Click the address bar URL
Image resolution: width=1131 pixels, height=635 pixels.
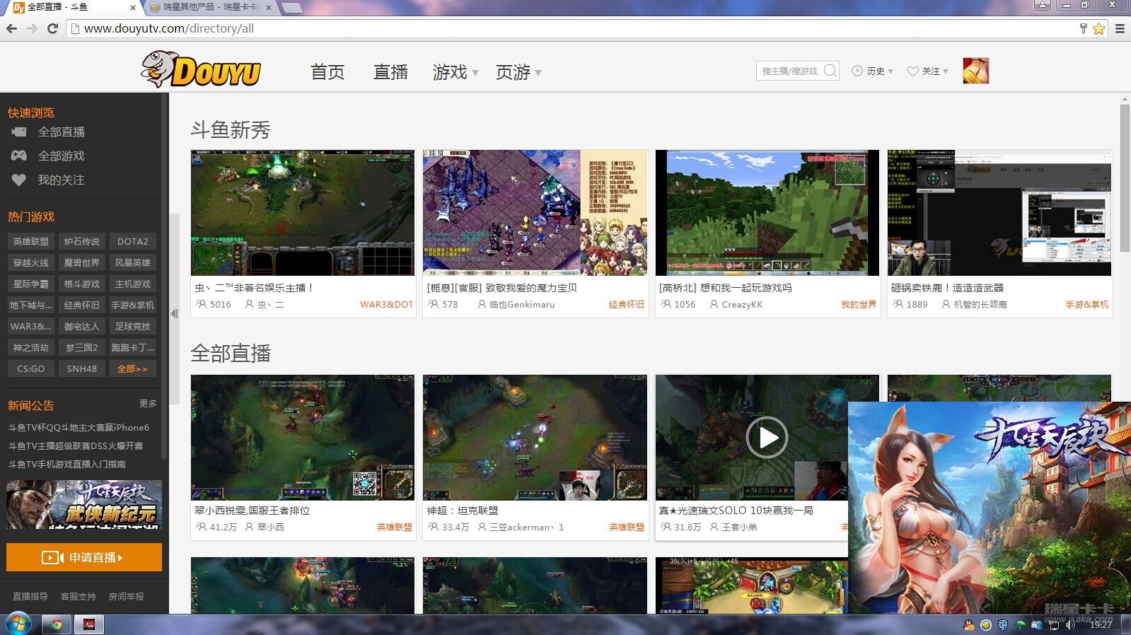169,28
